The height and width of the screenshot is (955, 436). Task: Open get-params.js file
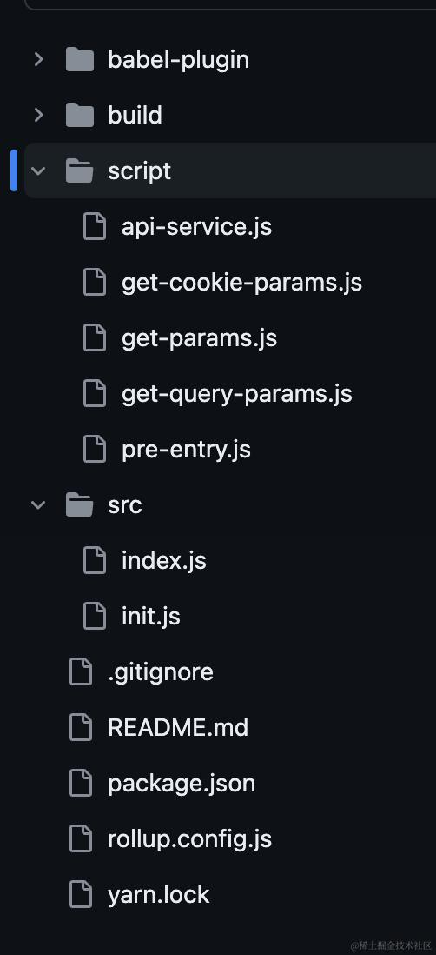199,338
